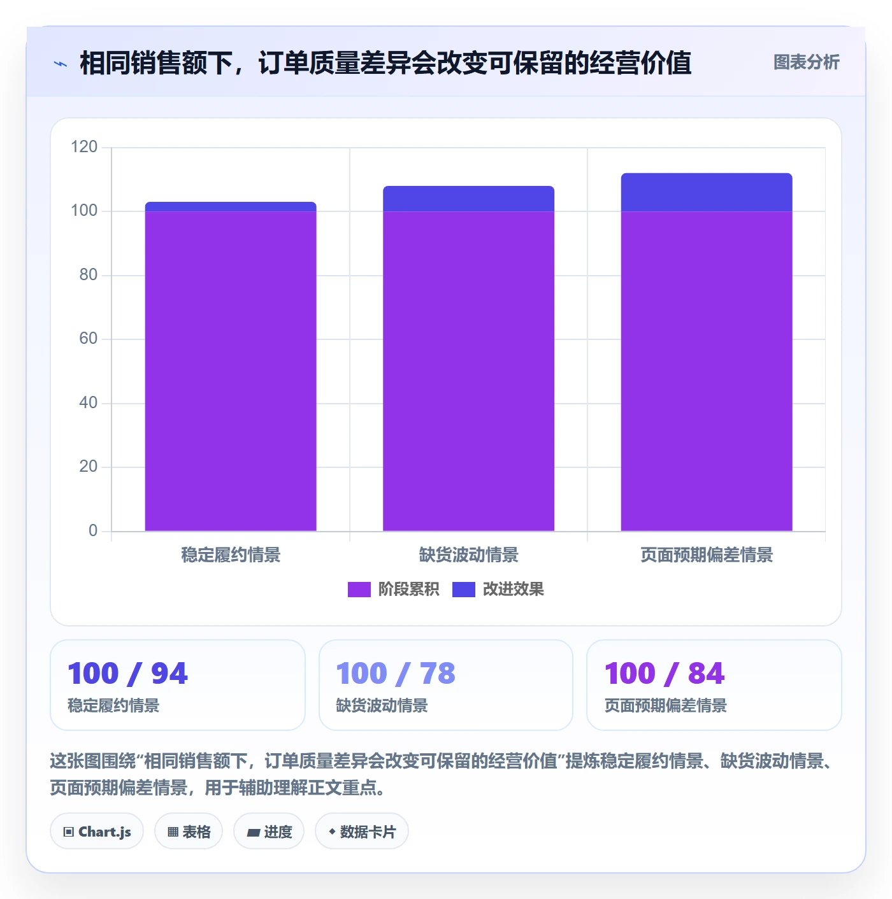Click the chart title about 订单质量差异
Image resolution: width=892 pixels, height=899 pixels.
pos(385,63)
